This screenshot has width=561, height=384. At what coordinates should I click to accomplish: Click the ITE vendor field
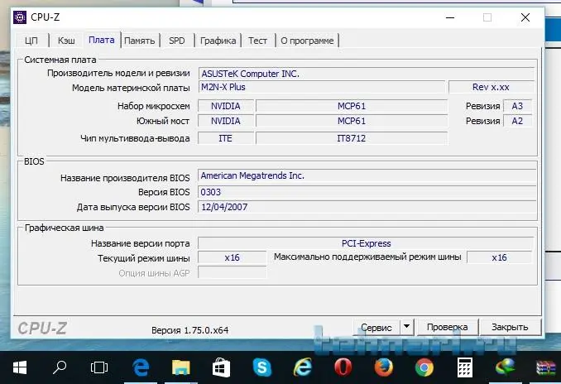tap(226, 138)
